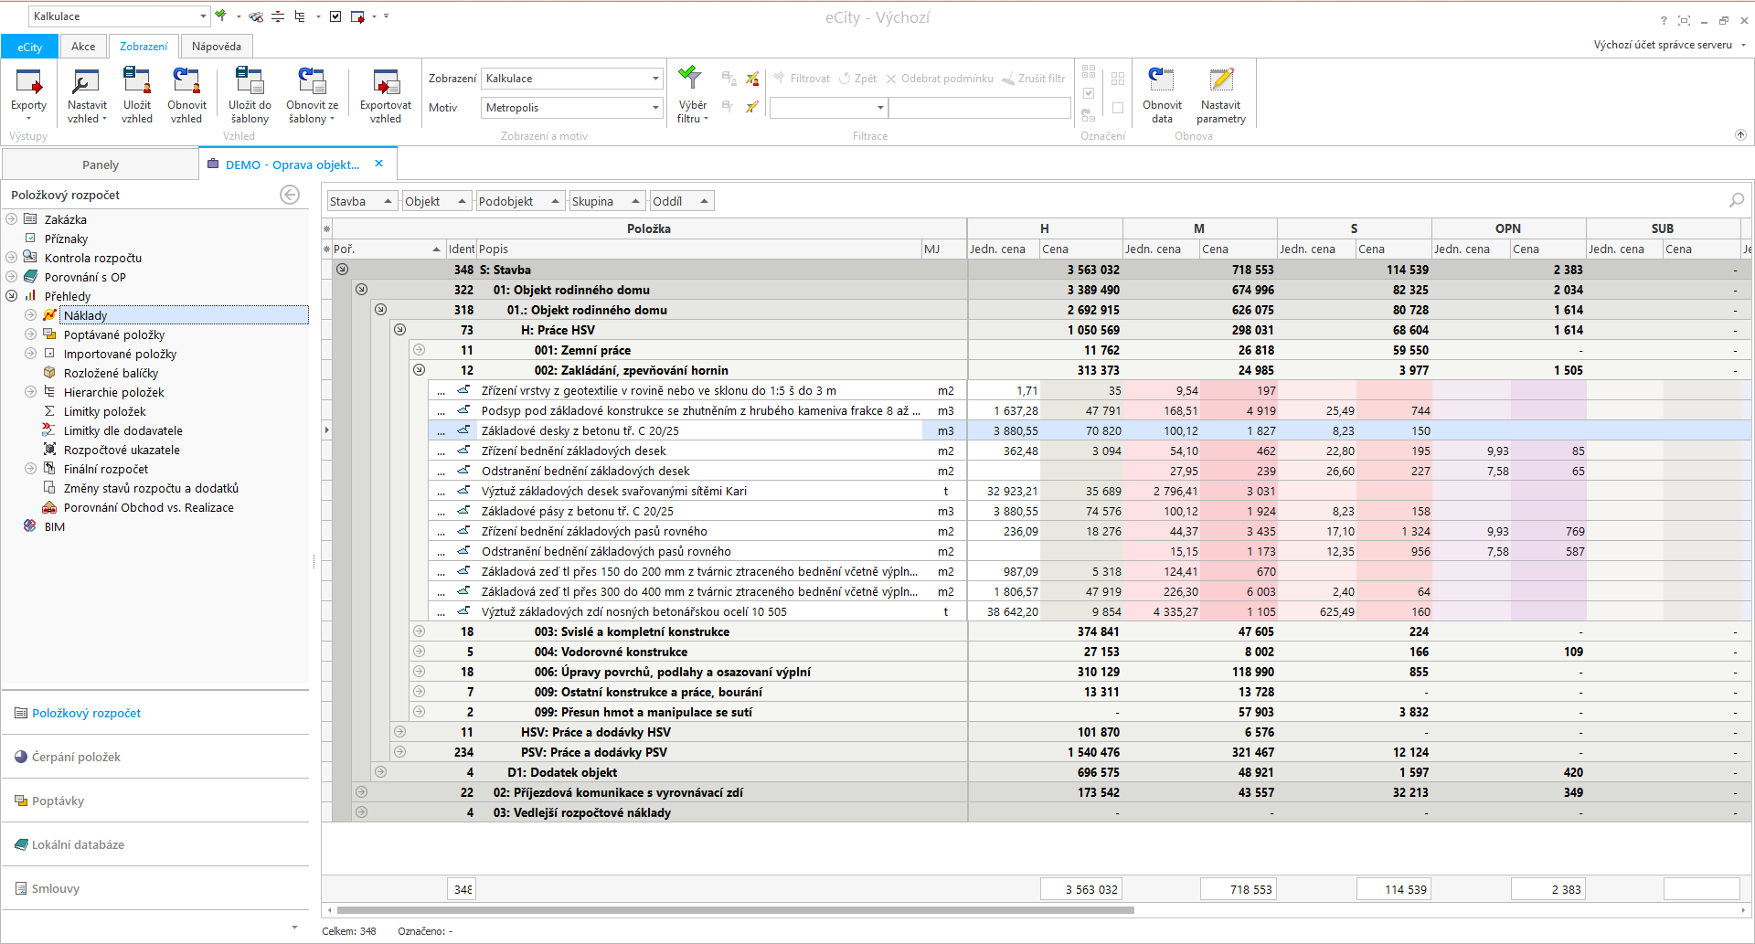The height and width of the screenshot is (944, 1755).
Task: Click Uložit do šablony icon
Action: pyautogui.click(x=250, y=82)
